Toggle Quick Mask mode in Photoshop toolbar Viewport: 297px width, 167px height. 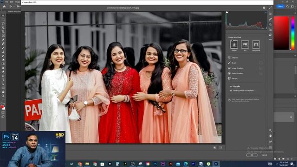(x=3, y=113)
